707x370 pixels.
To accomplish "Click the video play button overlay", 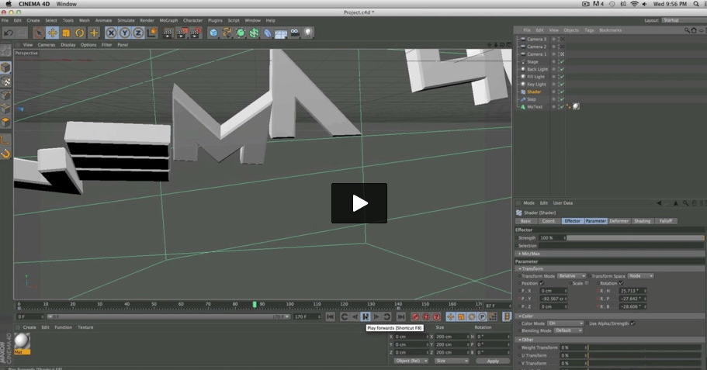I will pos(359,203).
